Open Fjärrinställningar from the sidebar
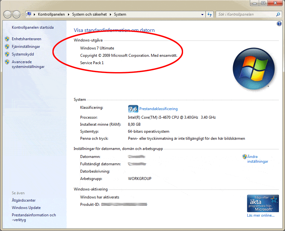Screen dimensions: 285x231 26,47
